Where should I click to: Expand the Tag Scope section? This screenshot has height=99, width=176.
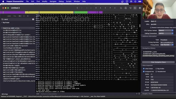(x=2, y=23)
